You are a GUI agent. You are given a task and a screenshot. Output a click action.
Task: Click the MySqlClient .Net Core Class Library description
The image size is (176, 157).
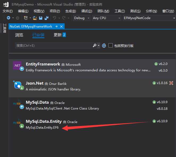62,108
